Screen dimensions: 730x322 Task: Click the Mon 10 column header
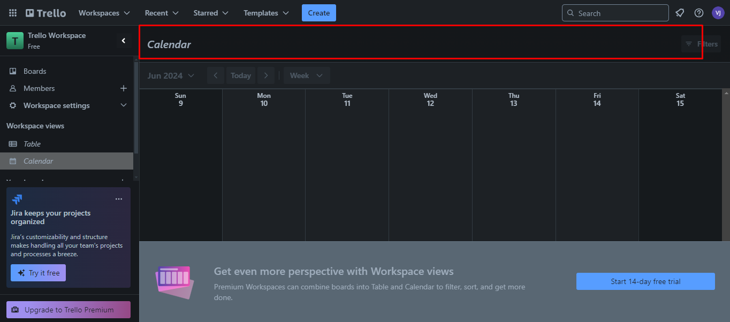[x=264, y=99]
